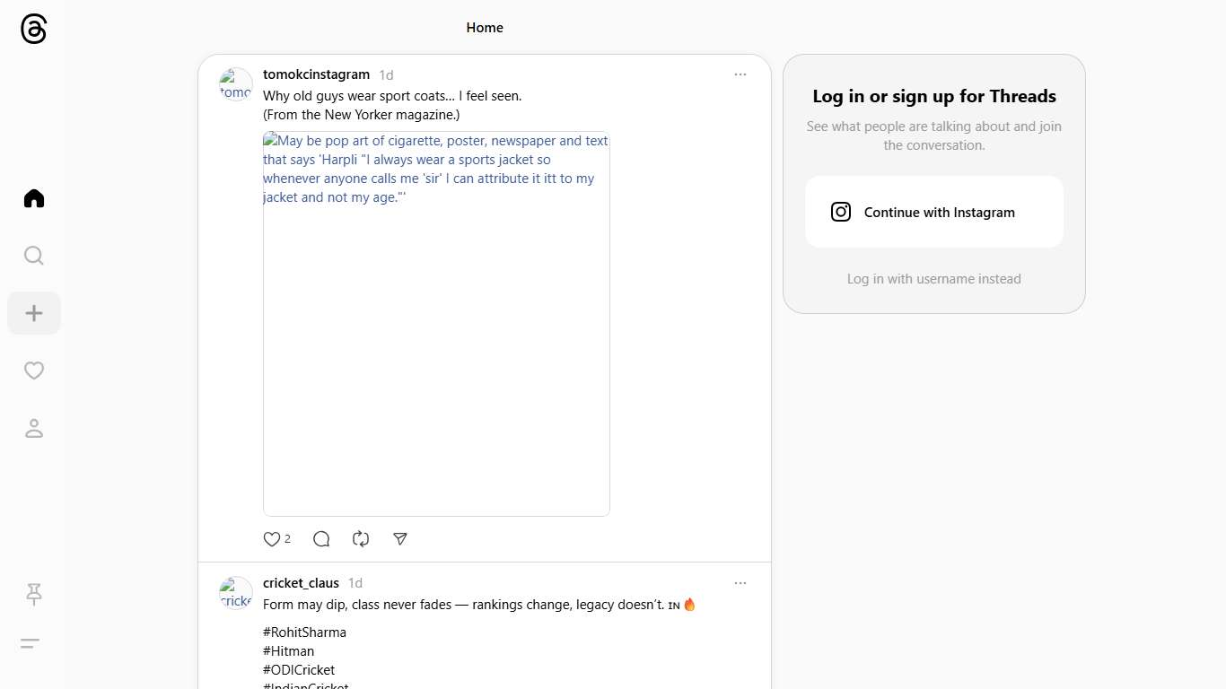The image size is (1226, 689).
Task: Select the #RohitSharma hashtag
Action: click(304, 632)
